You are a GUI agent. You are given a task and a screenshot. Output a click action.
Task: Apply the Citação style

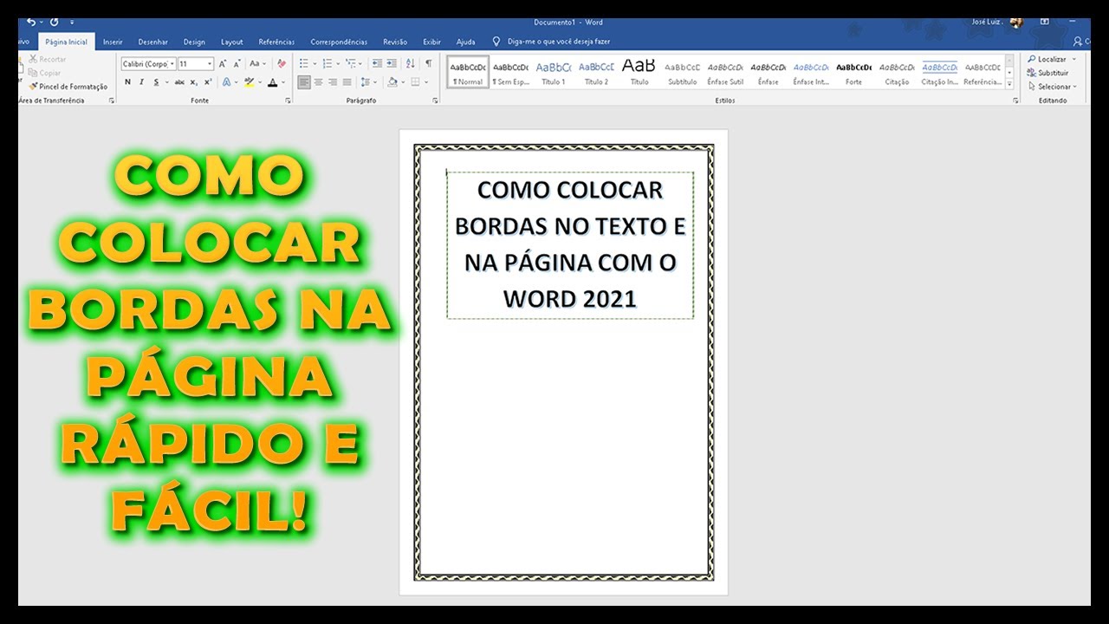tap(897, 72)
